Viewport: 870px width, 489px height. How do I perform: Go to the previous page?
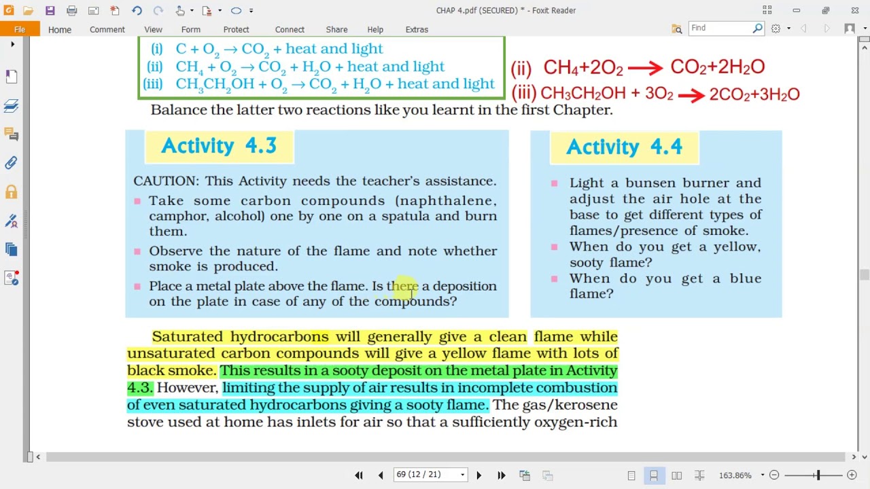pyautogui.click(x=381, y=475)
